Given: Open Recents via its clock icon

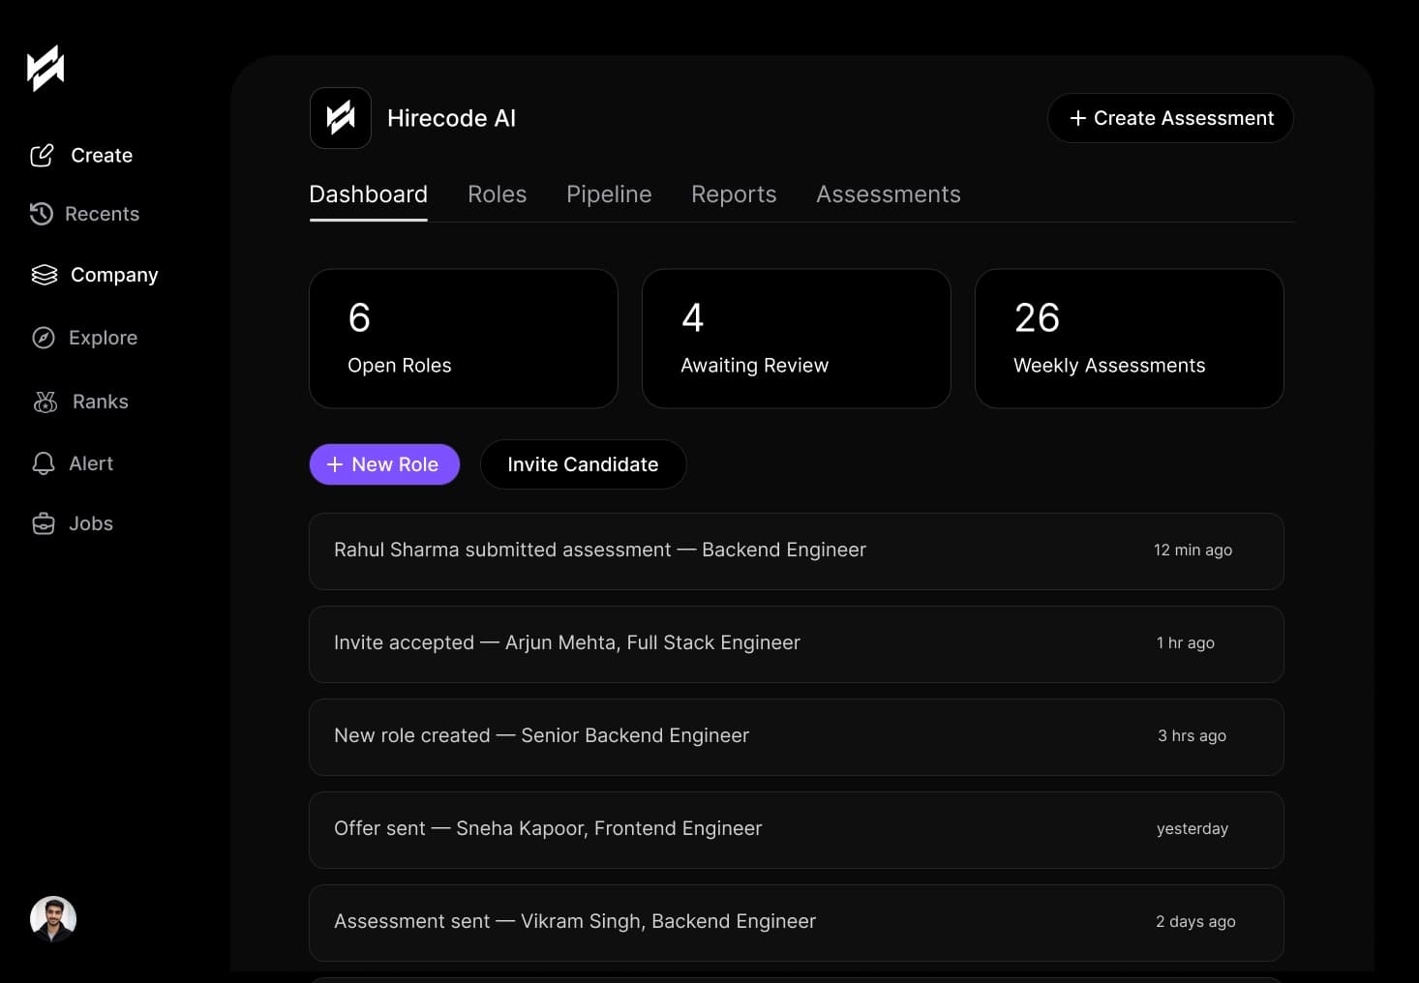Looking at the screenshot, I should (x=41, y=214).
